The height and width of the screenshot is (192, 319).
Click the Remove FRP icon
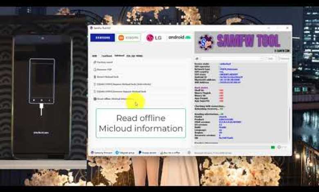(94, 70)
